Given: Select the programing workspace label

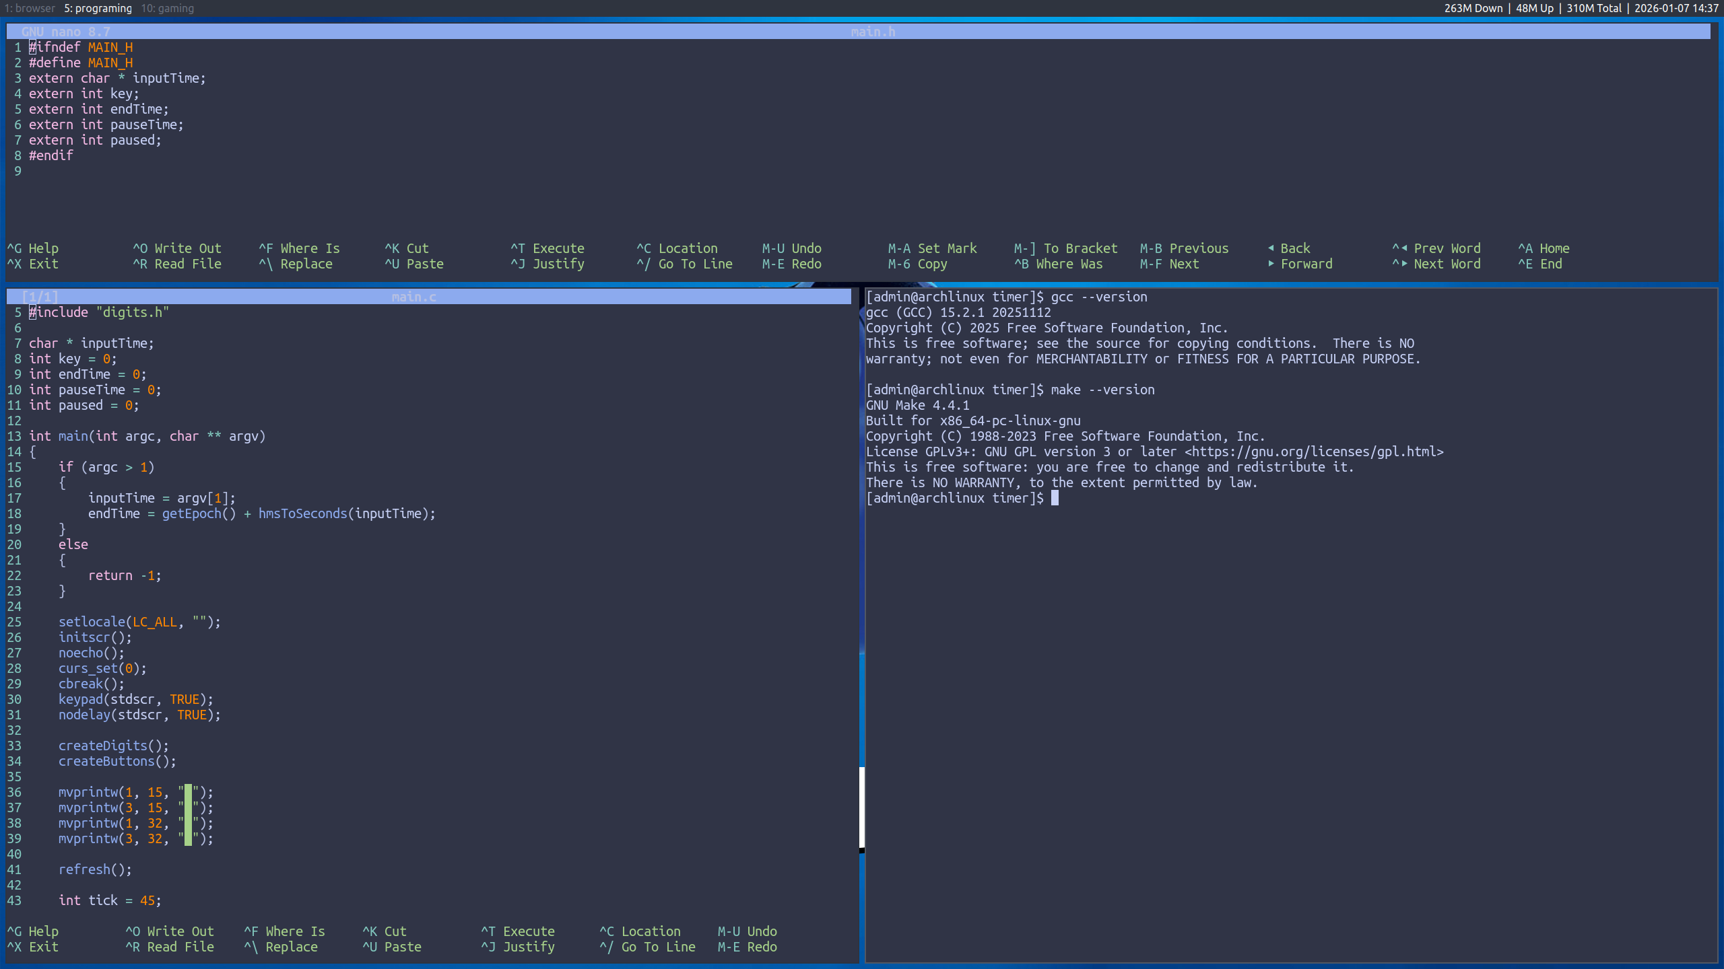Looking at the screenshot, I should point(98,8).
